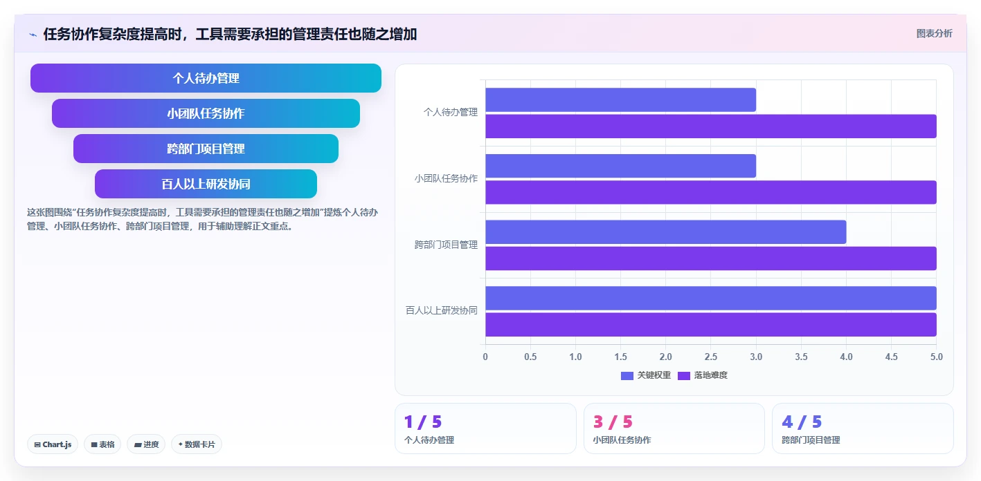Click 小团队任务协作 关键权重 bar at 3.0
981x481 pixels.
[620, 166]
